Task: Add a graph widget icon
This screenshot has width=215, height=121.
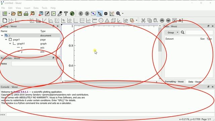Action: click(x=17, y=21)
